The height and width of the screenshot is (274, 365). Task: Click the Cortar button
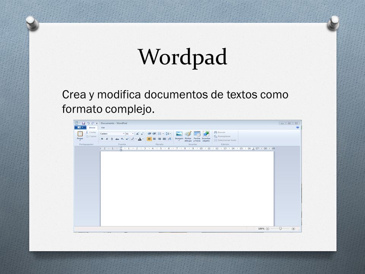(91, 132)
